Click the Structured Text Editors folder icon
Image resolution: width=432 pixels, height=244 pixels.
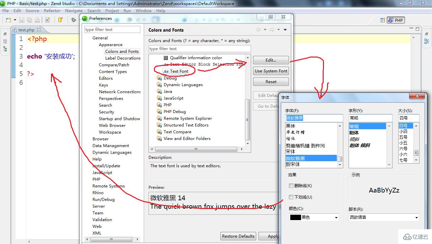(159, 125)
